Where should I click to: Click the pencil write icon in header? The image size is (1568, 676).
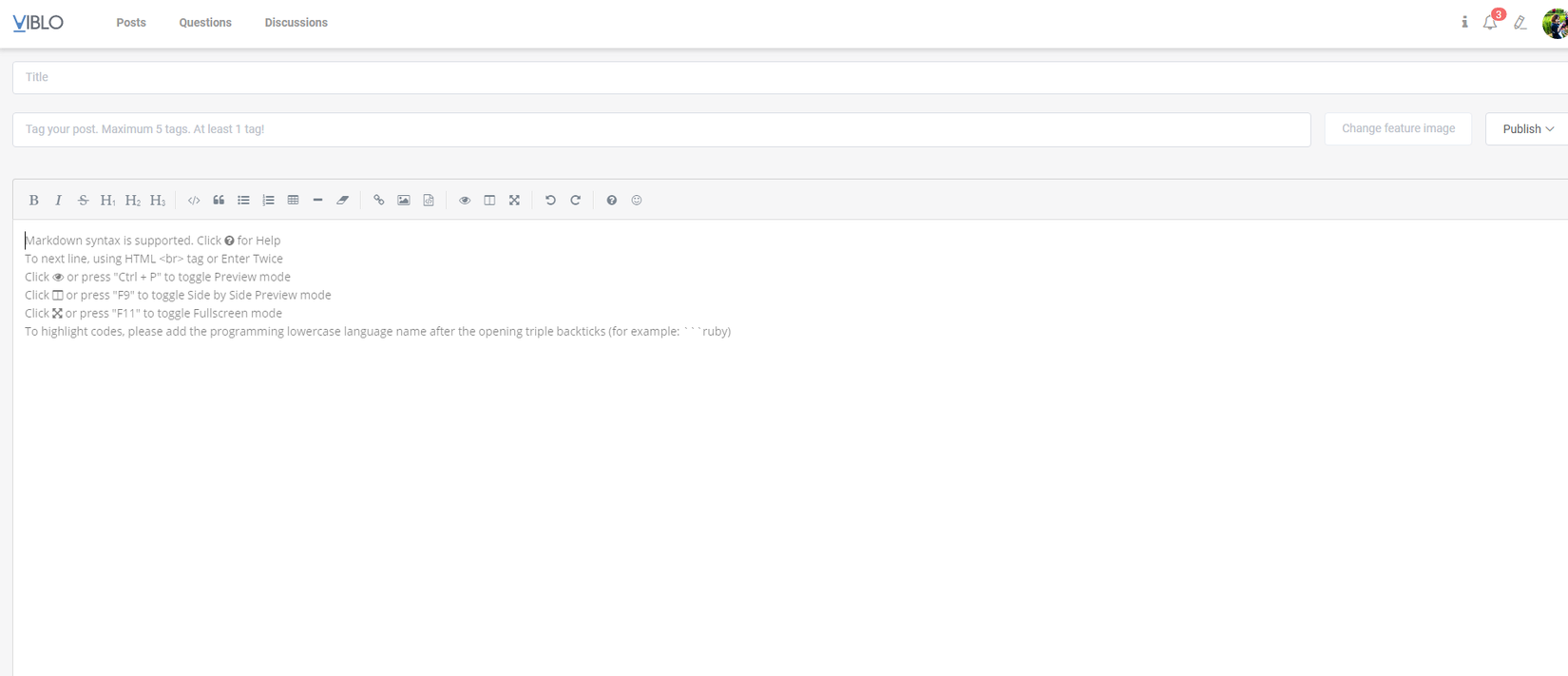(x=1520, y=22)
